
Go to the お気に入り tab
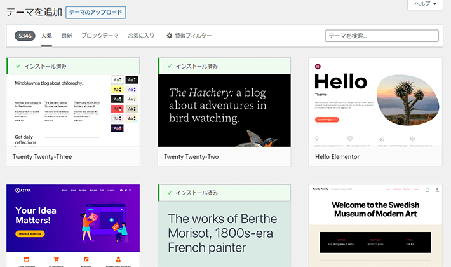pos(141,36)
